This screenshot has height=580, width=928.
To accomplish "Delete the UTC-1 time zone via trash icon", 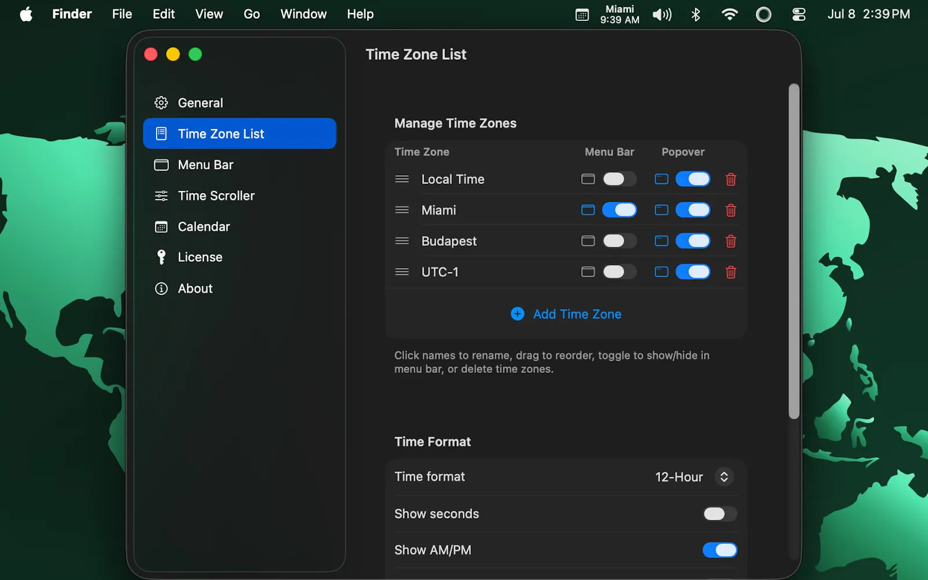I will click(731, 271).
